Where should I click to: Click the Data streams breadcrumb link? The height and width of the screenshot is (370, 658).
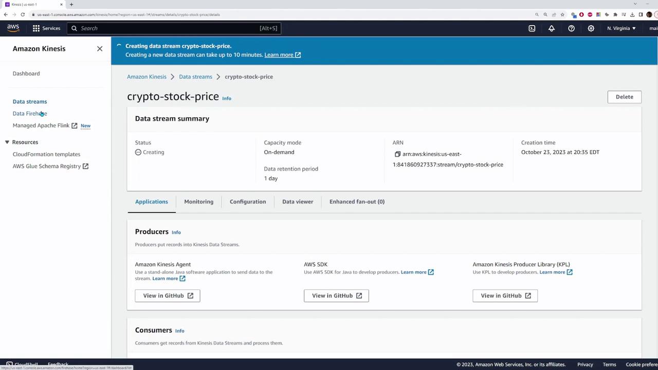(195, 77)
